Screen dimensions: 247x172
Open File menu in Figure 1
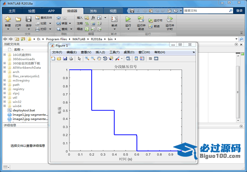[57, 52]
